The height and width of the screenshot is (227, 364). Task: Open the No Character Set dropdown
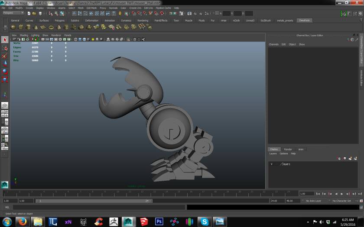(341, 201)
